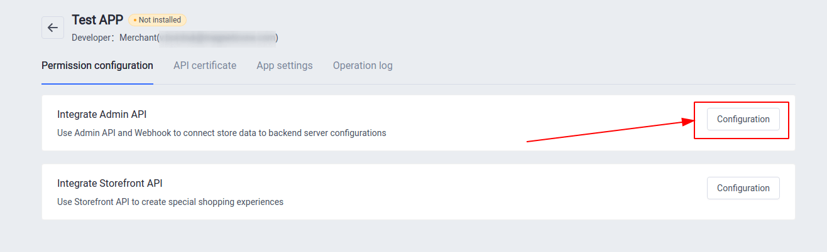View the Operation log tab

click(x=363, y=65)
